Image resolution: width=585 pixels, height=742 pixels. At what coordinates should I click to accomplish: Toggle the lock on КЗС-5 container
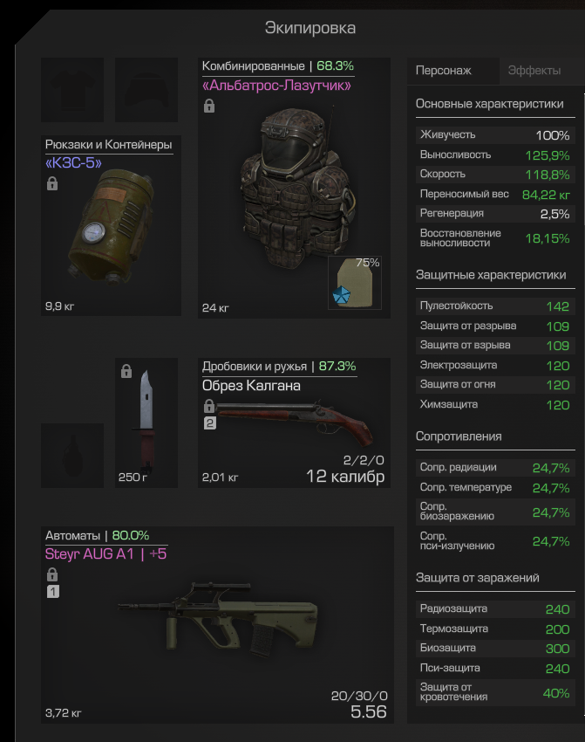point(52,183)
